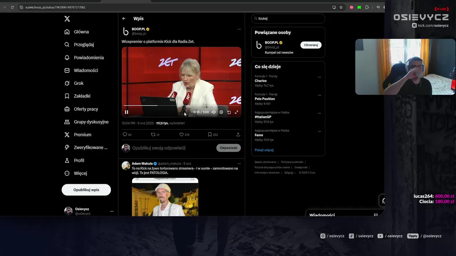Screen dimensions: 456x256
Task: Open BOOP.PL avatar in Powiązane osoby
Action: pos(259,45)
